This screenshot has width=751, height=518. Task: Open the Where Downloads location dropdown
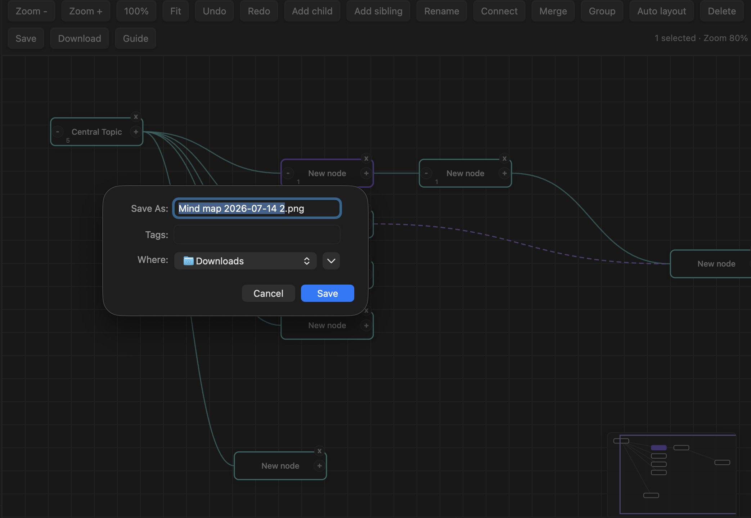[246, 261]
